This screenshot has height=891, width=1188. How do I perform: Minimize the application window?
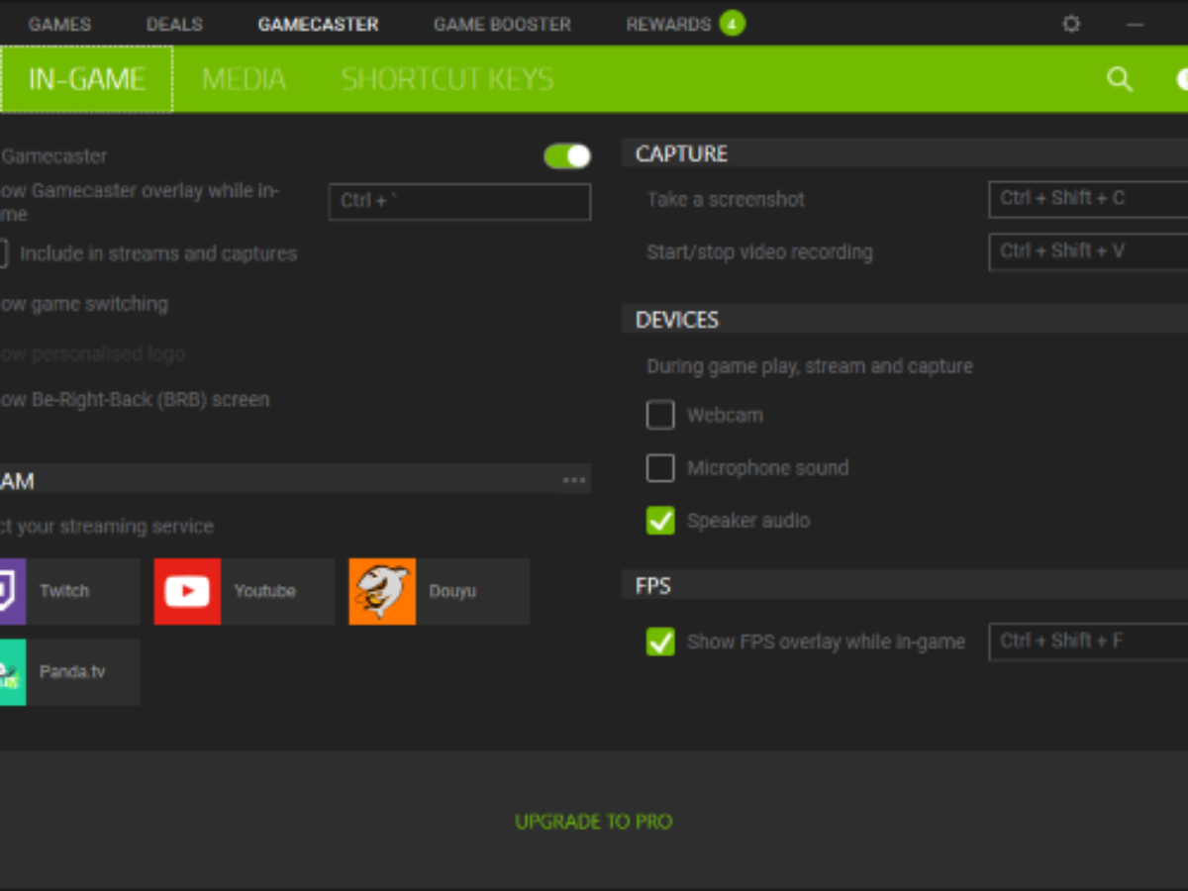click(x=1136, y=24)
